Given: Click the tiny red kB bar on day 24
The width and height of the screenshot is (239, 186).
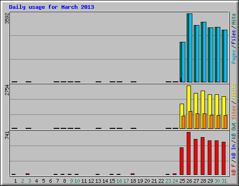Looking at the screenshot, I should (175, 174).
